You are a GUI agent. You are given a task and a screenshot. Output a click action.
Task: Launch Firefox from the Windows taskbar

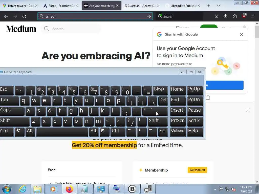point(69,189)
